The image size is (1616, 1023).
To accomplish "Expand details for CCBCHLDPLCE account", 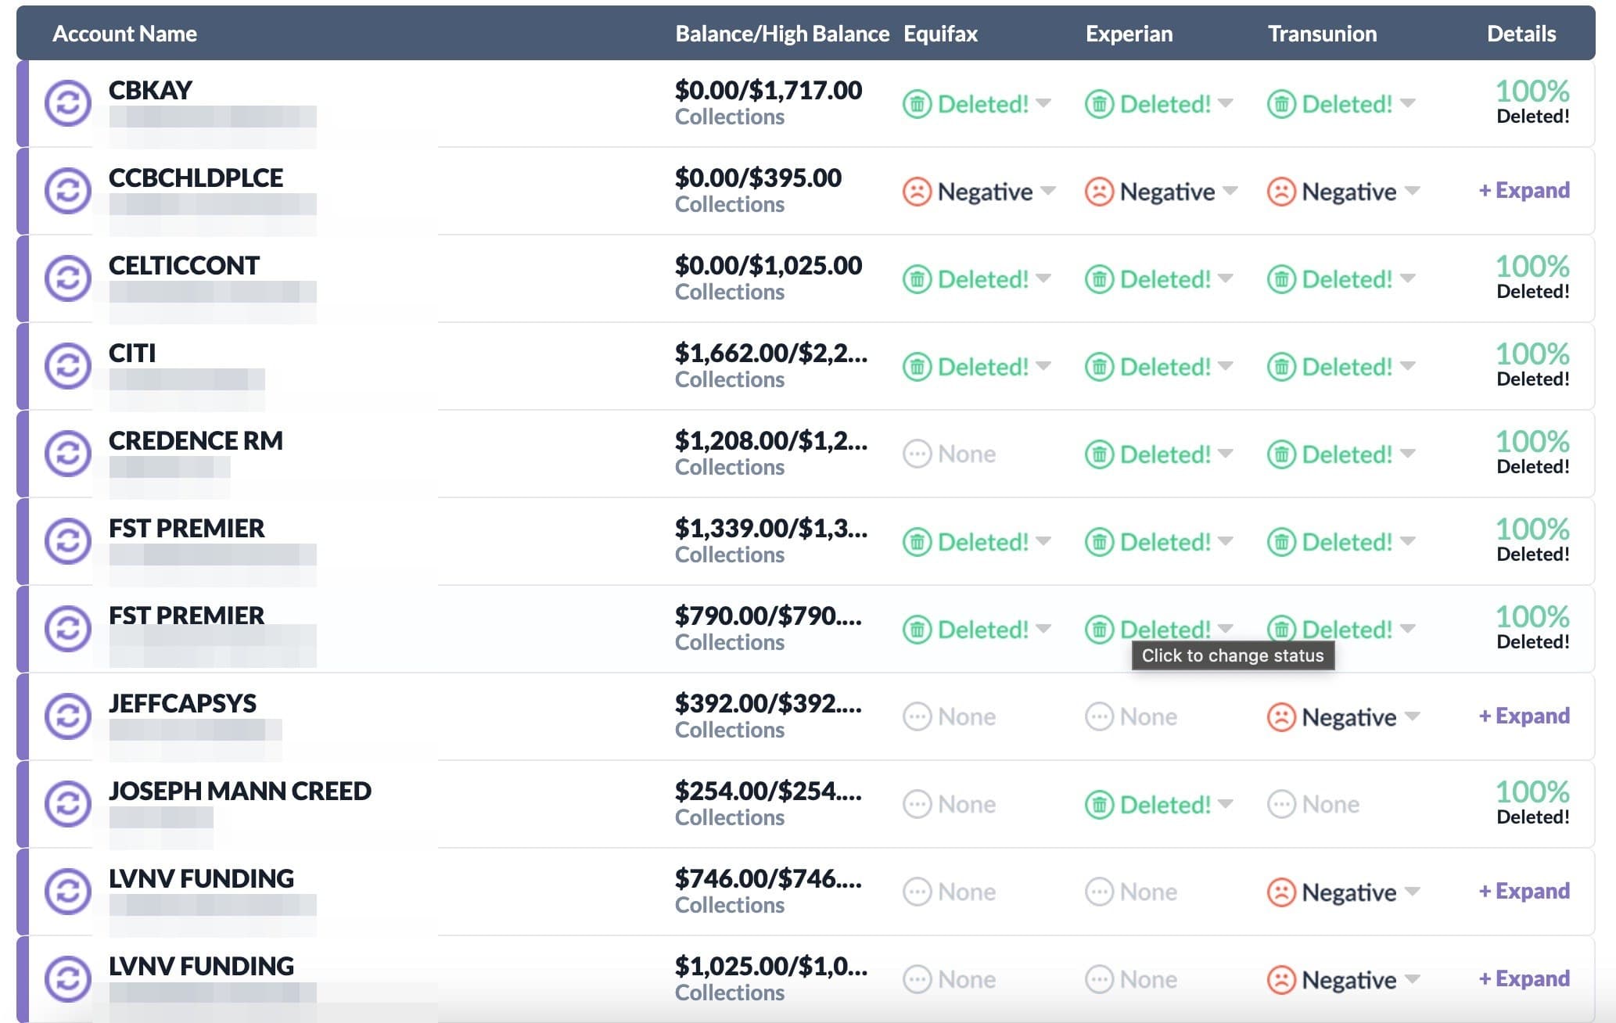I will (x=1524, y=190).
